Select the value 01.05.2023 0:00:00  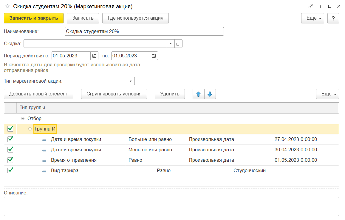click(296, 160)
